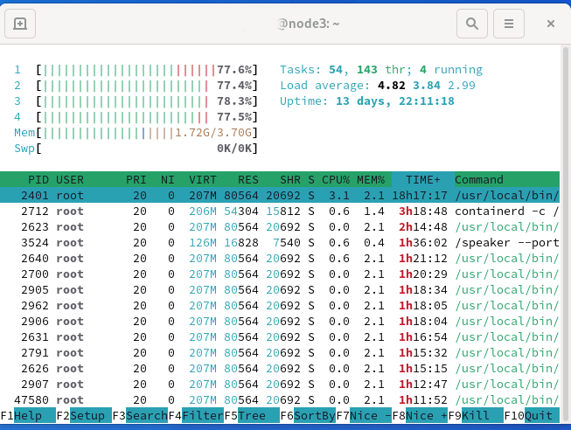The height and width of the screenshot is (430, 571).
Task: Sort by MEM% column header
Action: (x=371, y=180)
